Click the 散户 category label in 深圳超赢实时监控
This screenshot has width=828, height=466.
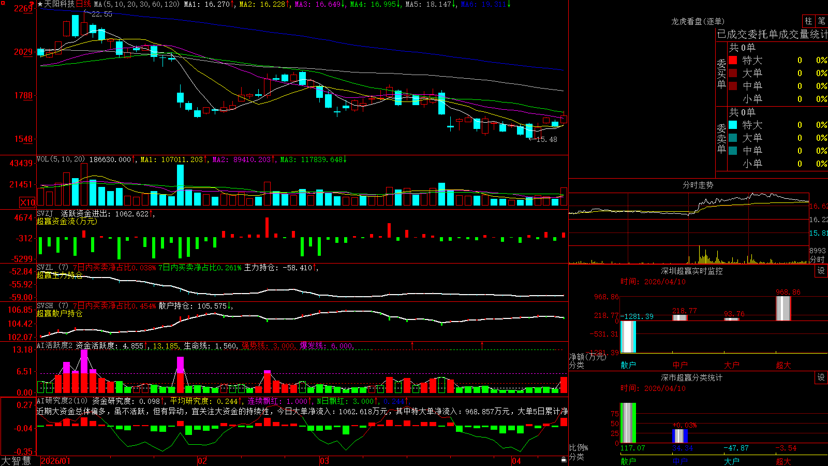click(x=628, y=365)
